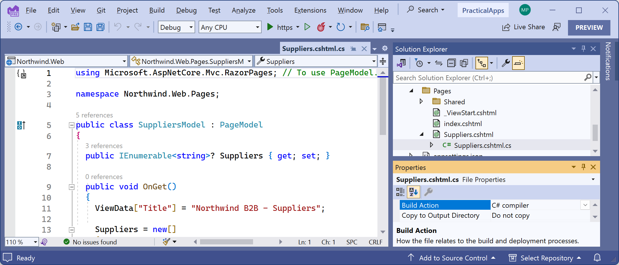Screen dimensions: 619x265
Task: Click Collapse All icon in Solution Explorer
Action: [451, 63]
